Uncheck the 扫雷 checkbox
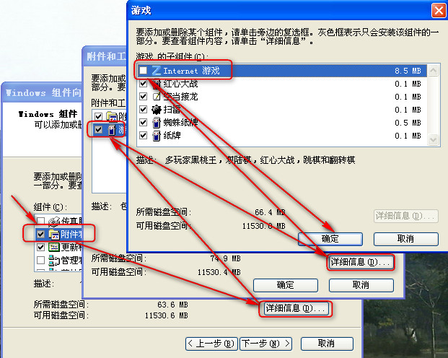The image size is (448, 358). 143,109
